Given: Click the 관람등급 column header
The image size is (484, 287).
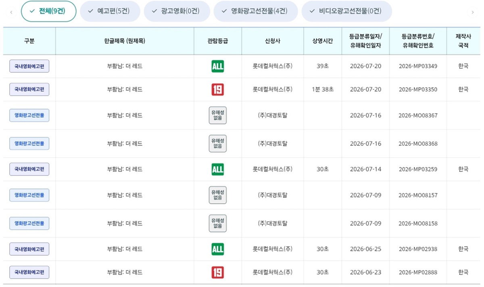Looking at the screenshot, I should click(x=217, y=41).
